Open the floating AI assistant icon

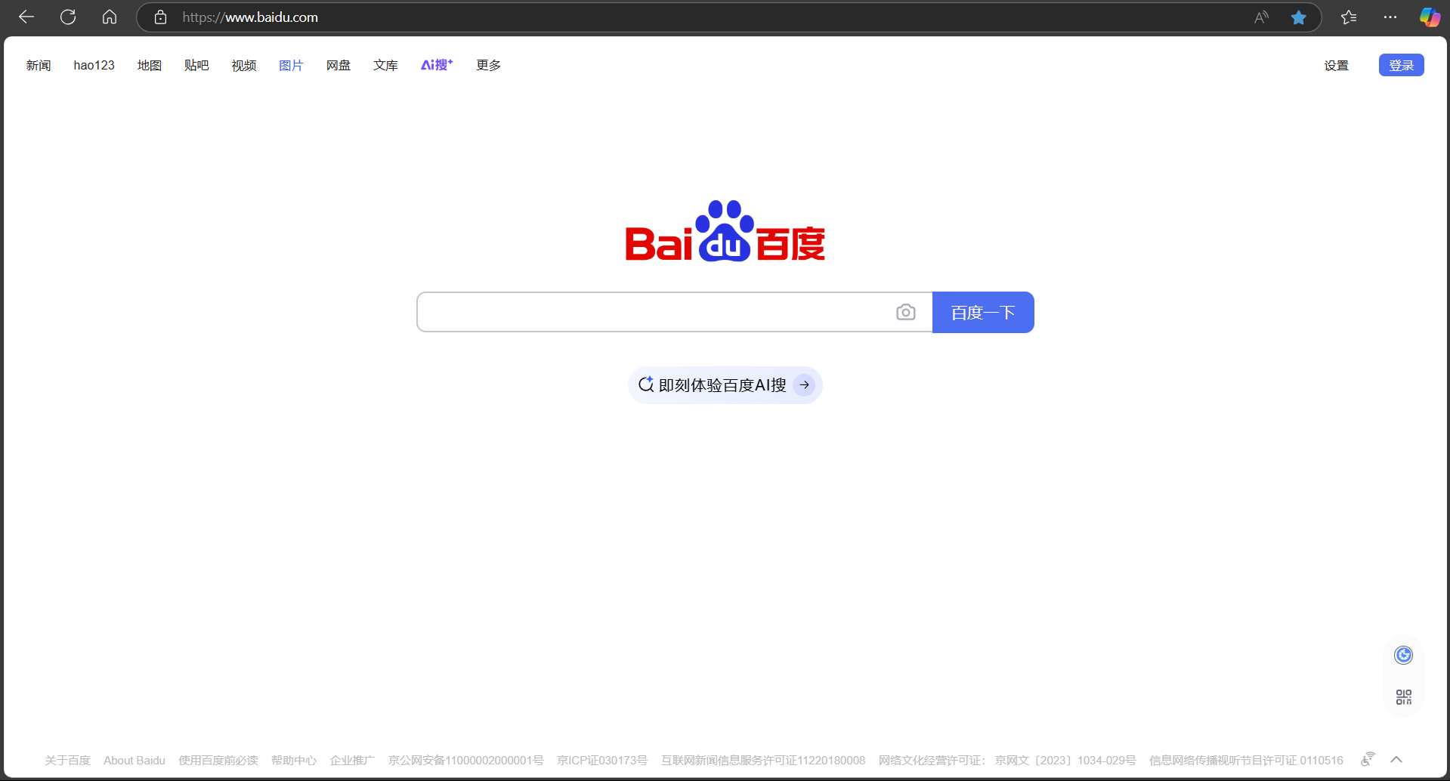click(1404, 655)
